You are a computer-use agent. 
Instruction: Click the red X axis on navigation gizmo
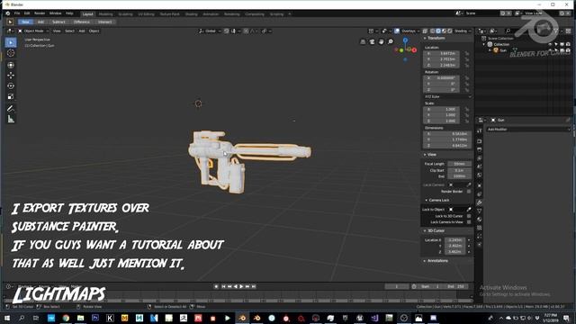point(414,50)
